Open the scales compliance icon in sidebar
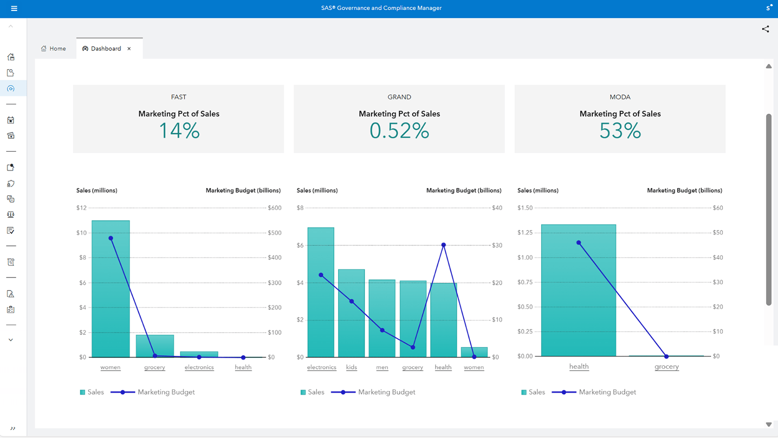 (11, 214)
